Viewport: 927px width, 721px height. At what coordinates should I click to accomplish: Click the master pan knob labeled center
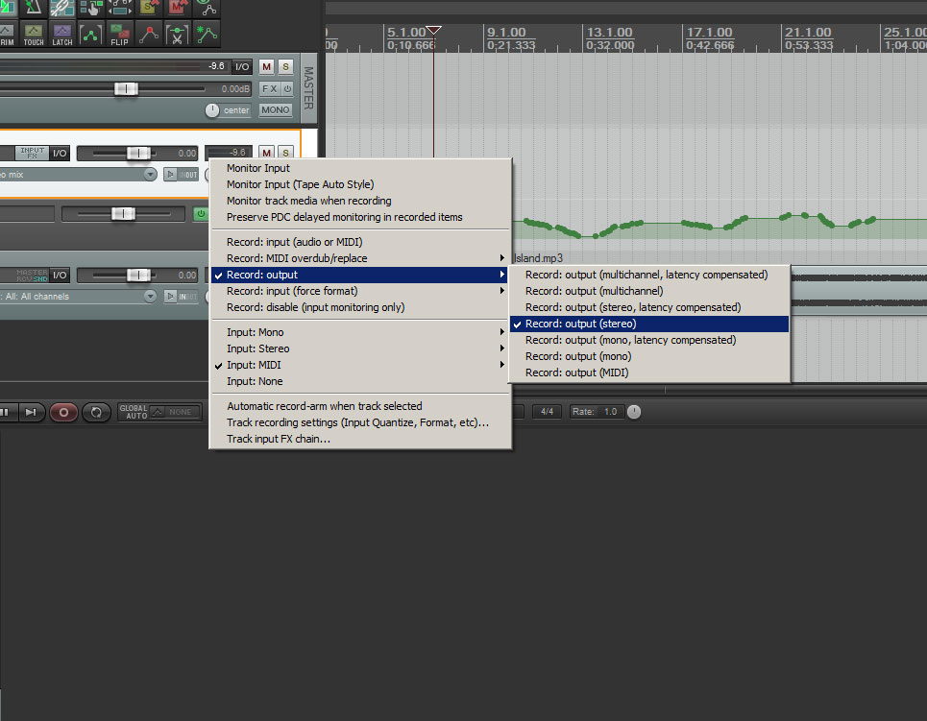(211, 109)
